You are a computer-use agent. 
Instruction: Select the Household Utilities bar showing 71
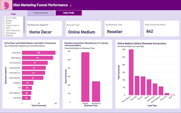(x=34, y=68)
